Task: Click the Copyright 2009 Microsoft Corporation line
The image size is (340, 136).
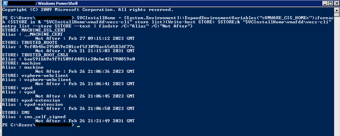Action: [x=88, y=10]
